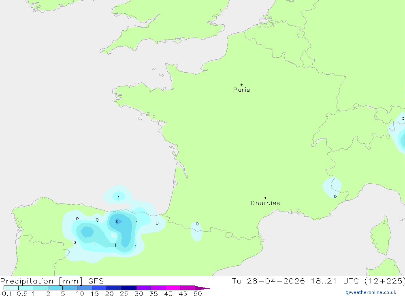Click the 'Precipitation [mm] GFS' title text

[52, 281]
